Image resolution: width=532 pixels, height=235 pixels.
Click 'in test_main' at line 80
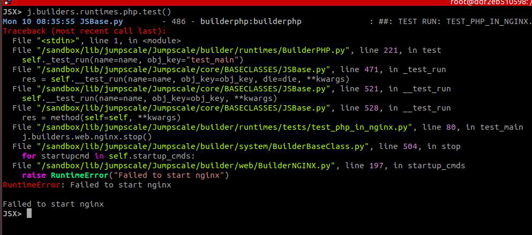pyautogui.click(x=494, y=128)
